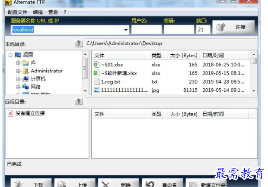The height and width of the screenshot is (187, 268).
Task: Click the 连接 connect button
Action: [233, 27]
